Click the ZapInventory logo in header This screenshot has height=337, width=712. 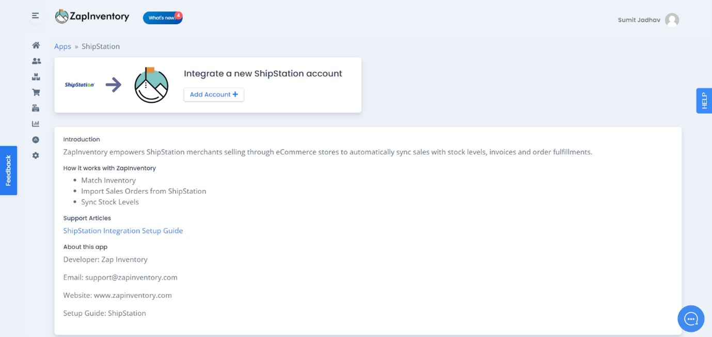tap(92, 17)
